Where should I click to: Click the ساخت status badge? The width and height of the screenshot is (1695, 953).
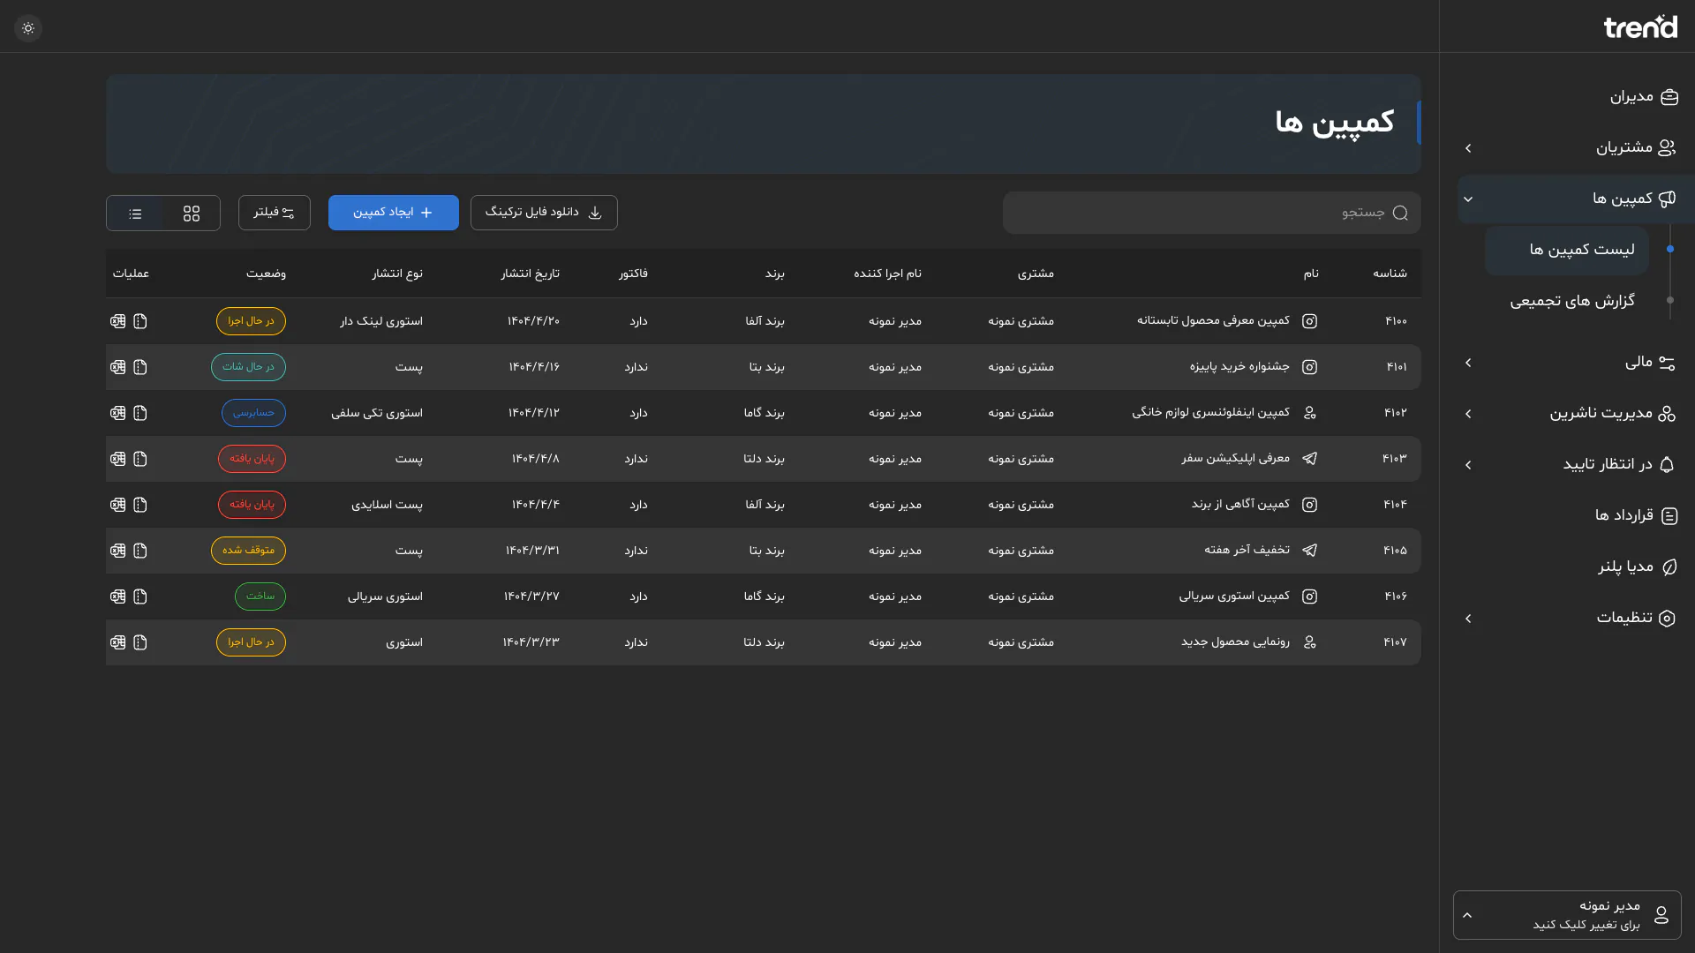tap(260, 597)
